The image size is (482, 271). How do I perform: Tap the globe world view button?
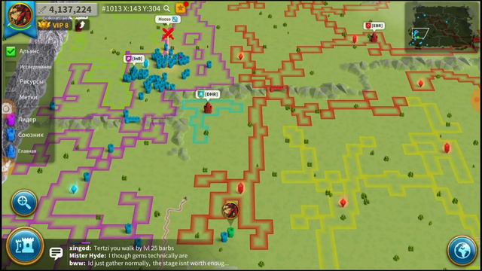462,251
